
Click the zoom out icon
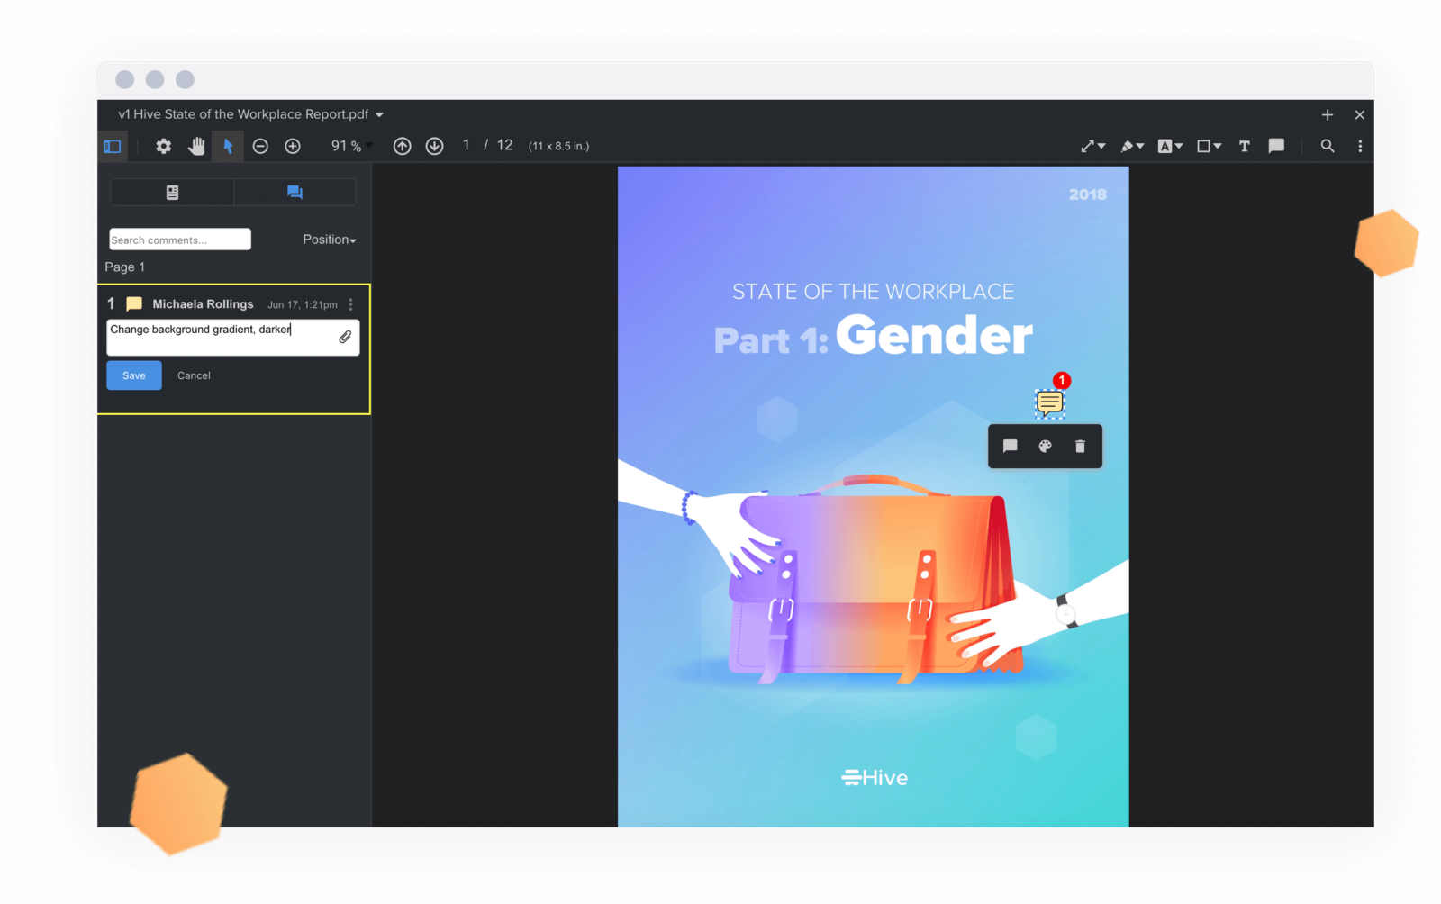point(260,145)
